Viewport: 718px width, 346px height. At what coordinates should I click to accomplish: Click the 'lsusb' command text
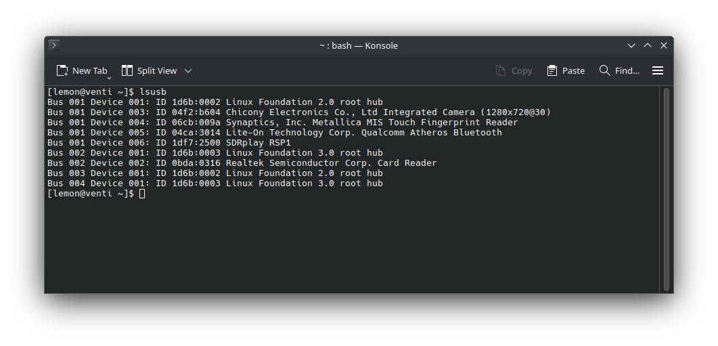153,91
